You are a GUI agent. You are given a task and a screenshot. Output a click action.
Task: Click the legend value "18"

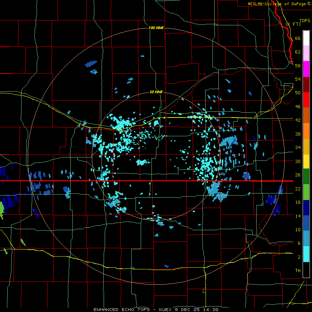tap(298, 202)
